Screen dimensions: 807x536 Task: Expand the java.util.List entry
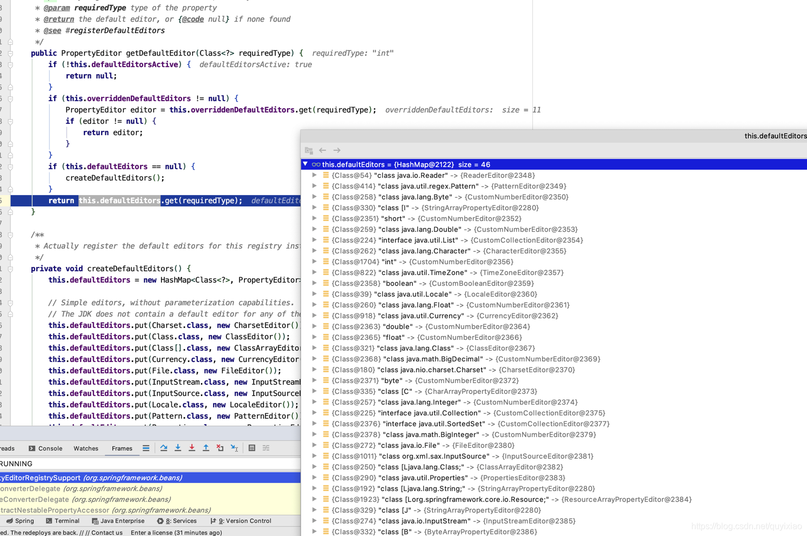[315, 240]
